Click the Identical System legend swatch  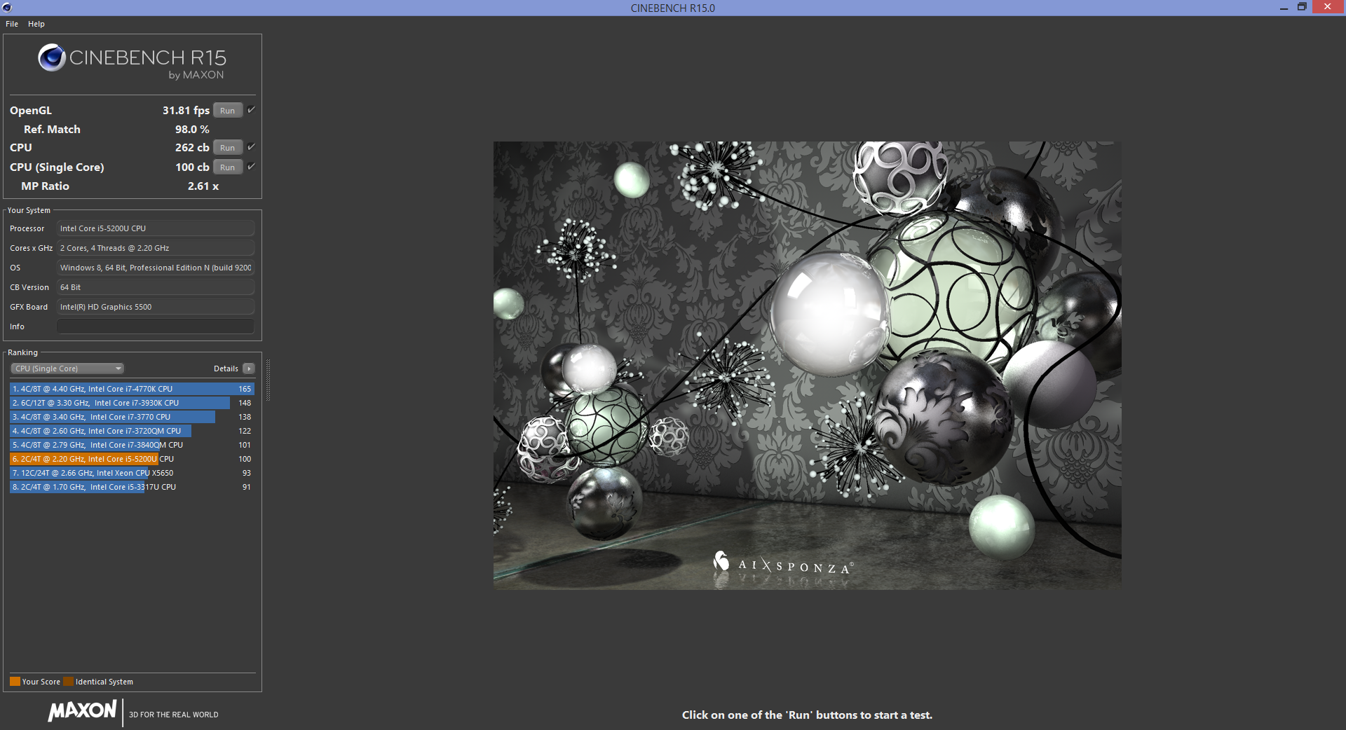point(68,682)
